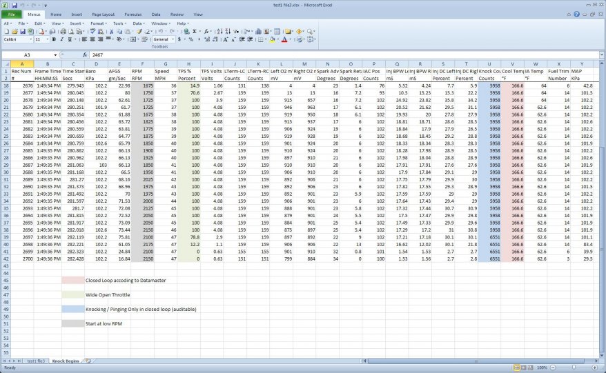Apply Bold formatting
The height and width of the screenshot is (373, 606).
(54, 39)
